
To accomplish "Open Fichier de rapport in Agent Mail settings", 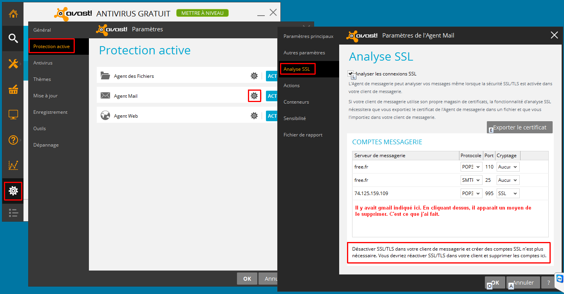I will click(303, 134).
